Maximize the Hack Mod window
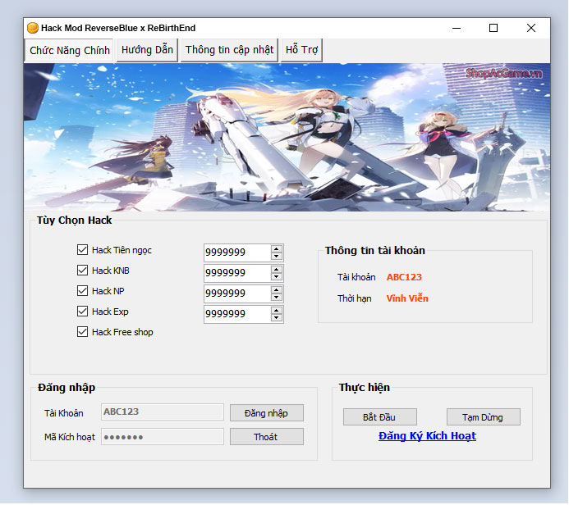Image resolution: width=569 pixels, height=505 pixels. coord(493,28)
